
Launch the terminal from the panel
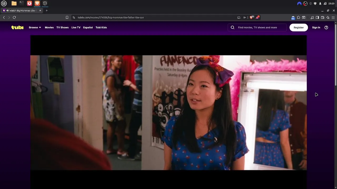[x=22, y=3]
